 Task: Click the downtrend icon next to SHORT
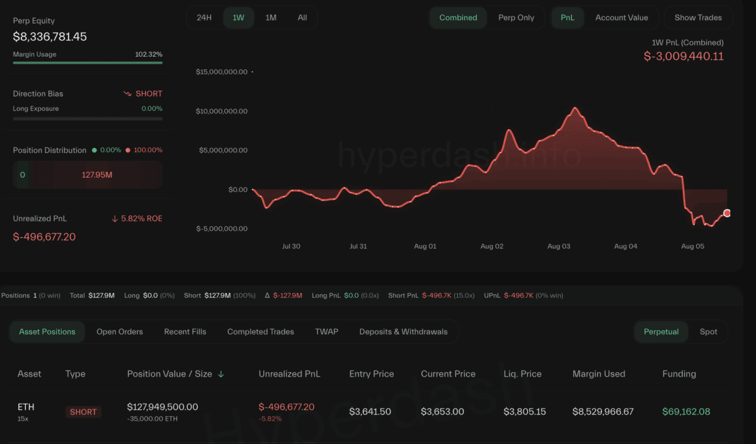tap(127, 93)
